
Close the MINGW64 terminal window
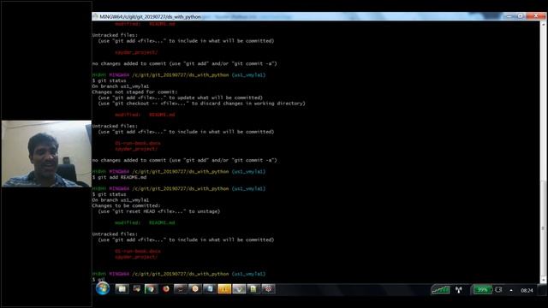[536, 16]
